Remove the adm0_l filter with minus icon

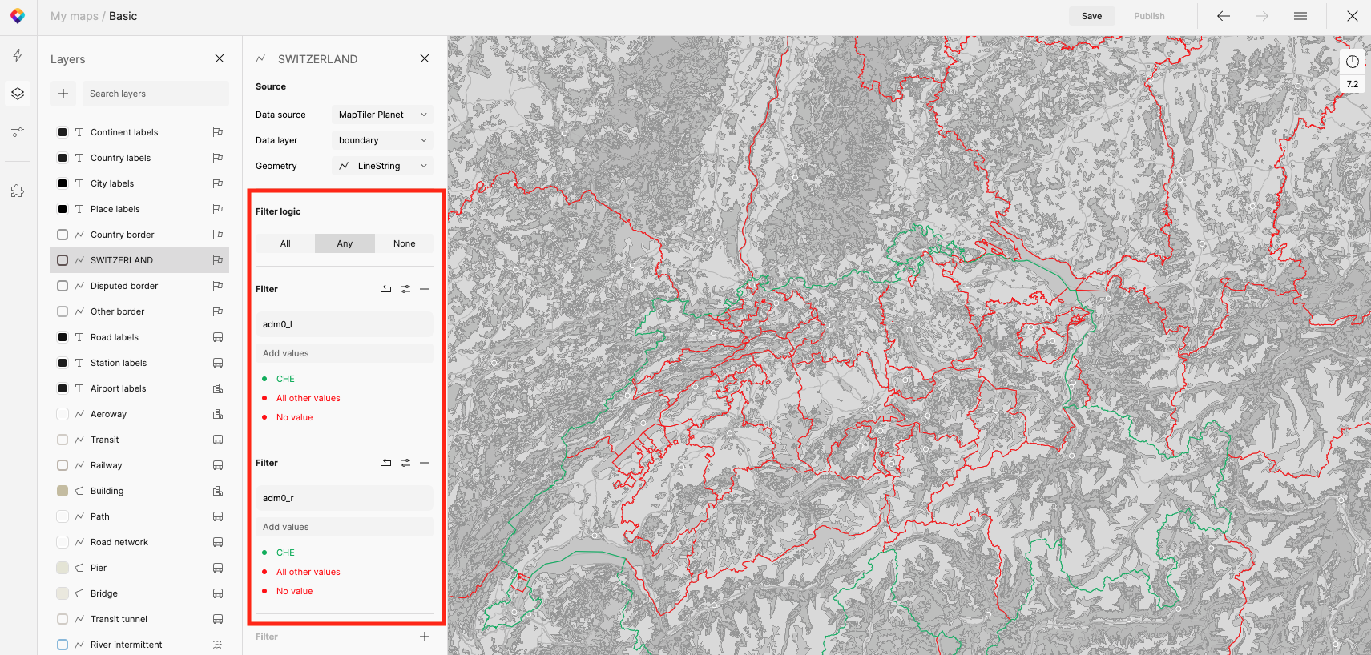(425, 289)
